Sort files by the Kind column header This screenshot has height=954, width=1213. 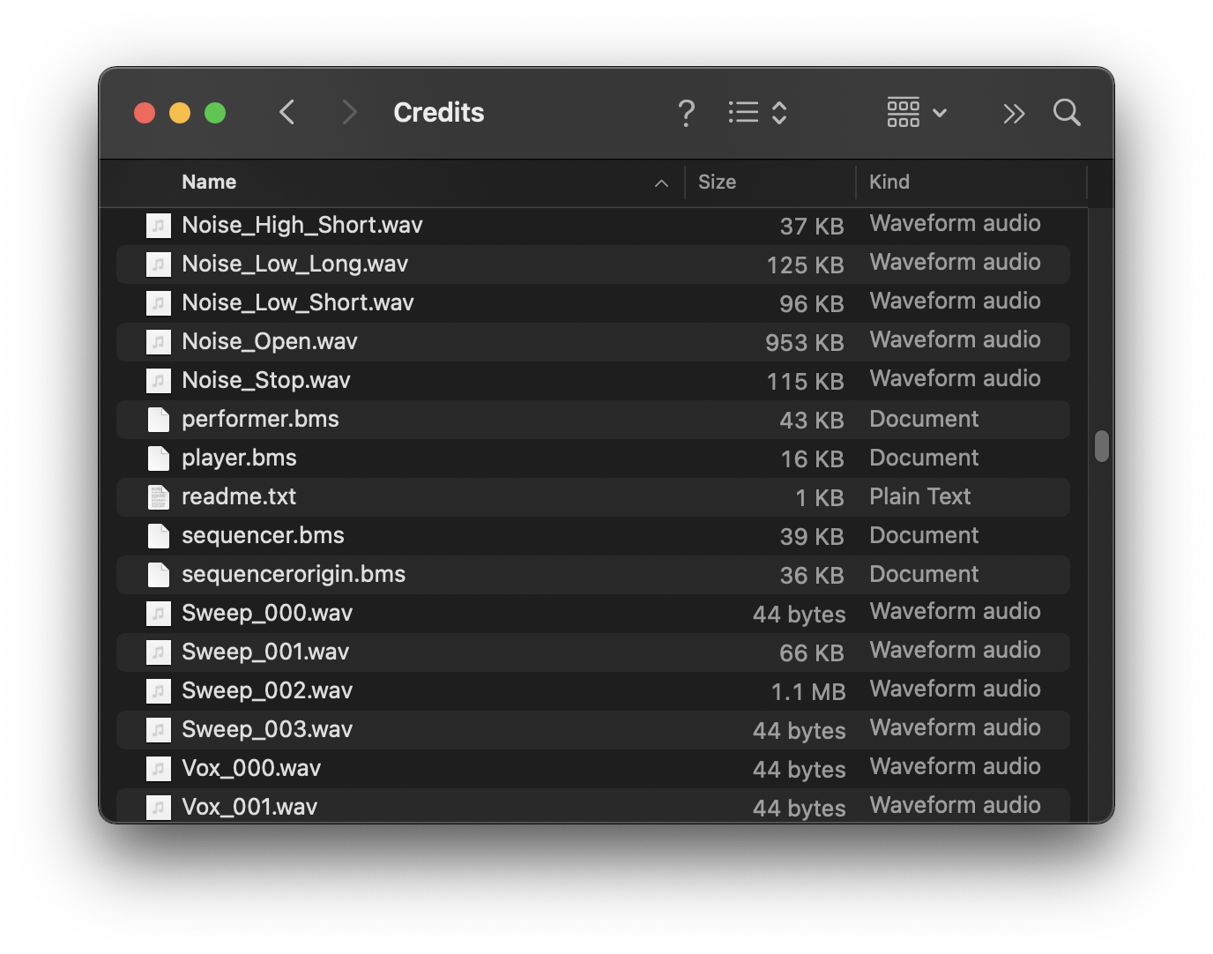pos(889,182)
